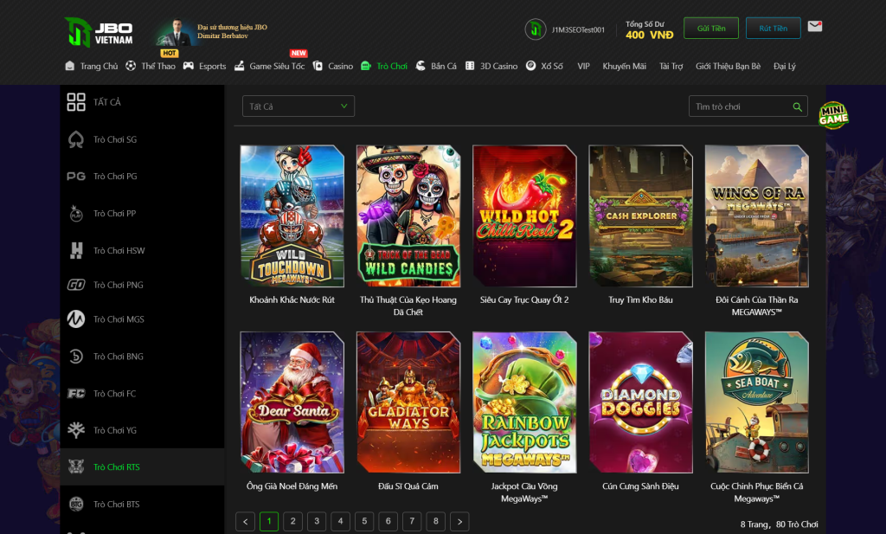
Task: Open Sea Boat Adventure thumbnail
Action: pyautogui.click(x=756, y=402)
